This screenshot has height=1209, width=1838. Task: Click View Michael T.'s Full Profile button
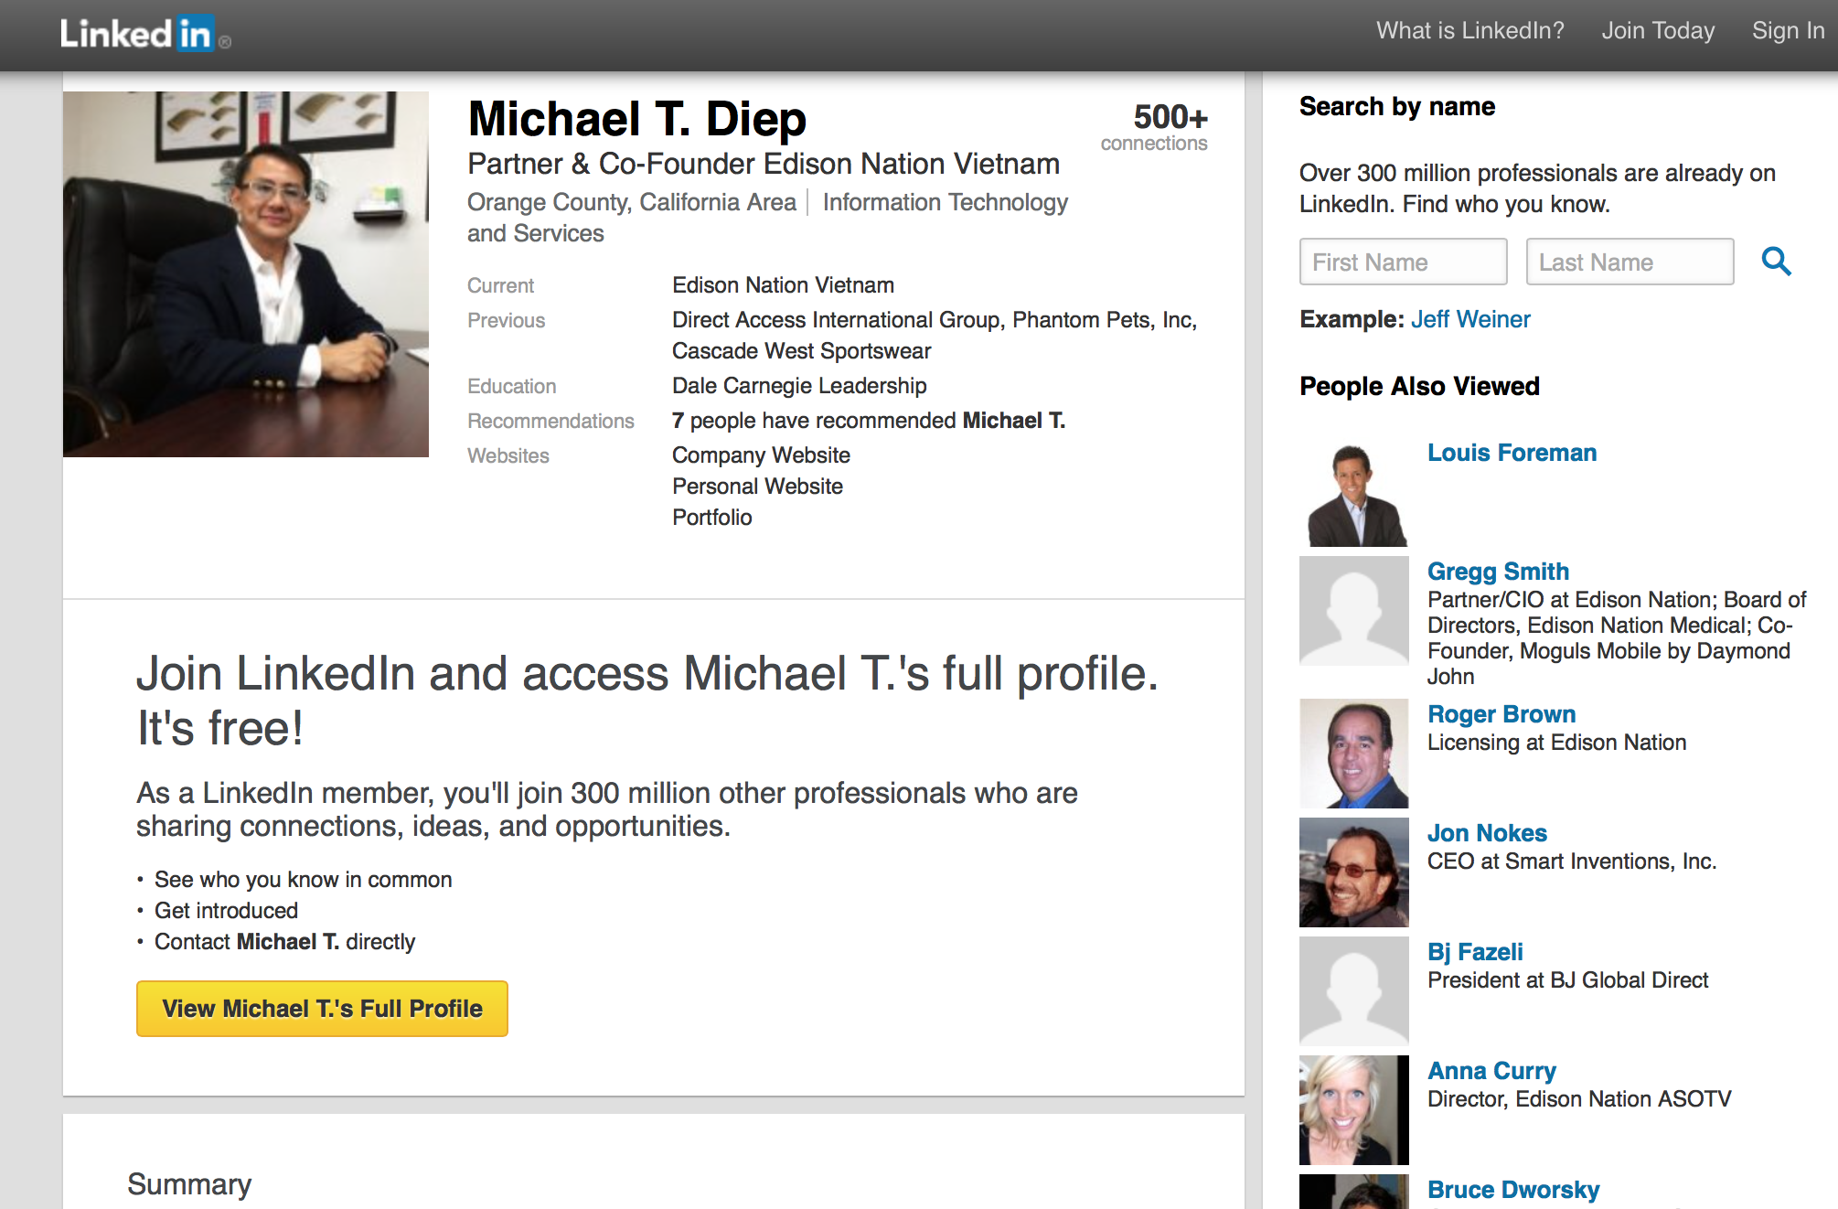tap(322, 1009)
